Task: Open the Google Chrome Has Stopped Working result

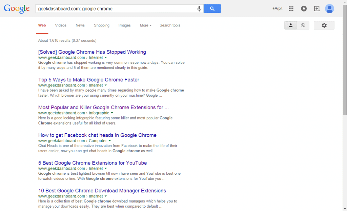Action: coord(92,52)
